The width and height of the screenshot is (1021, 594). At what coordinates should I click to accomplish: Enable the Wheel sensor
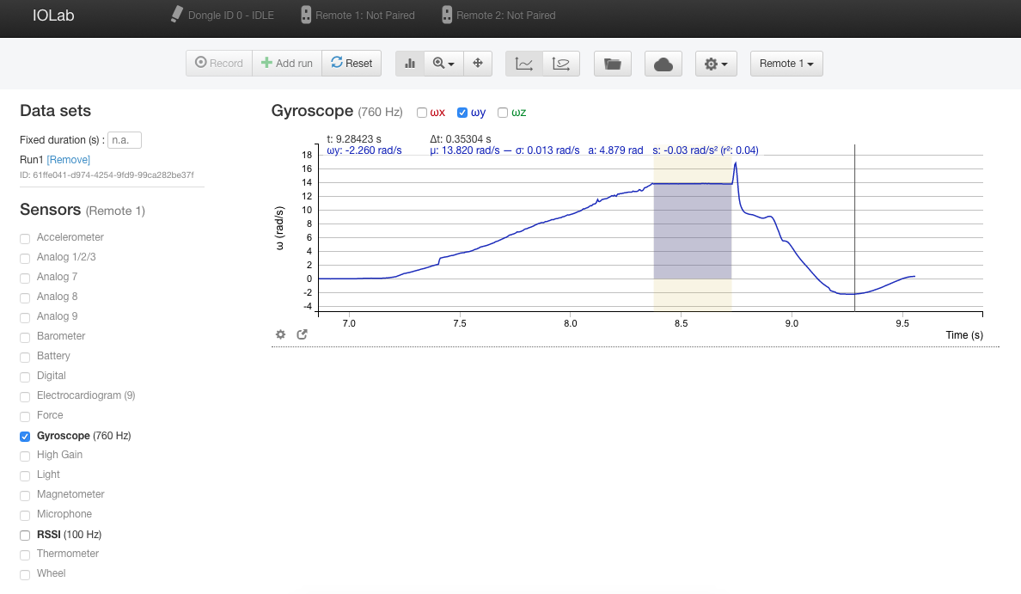point(25,574)
